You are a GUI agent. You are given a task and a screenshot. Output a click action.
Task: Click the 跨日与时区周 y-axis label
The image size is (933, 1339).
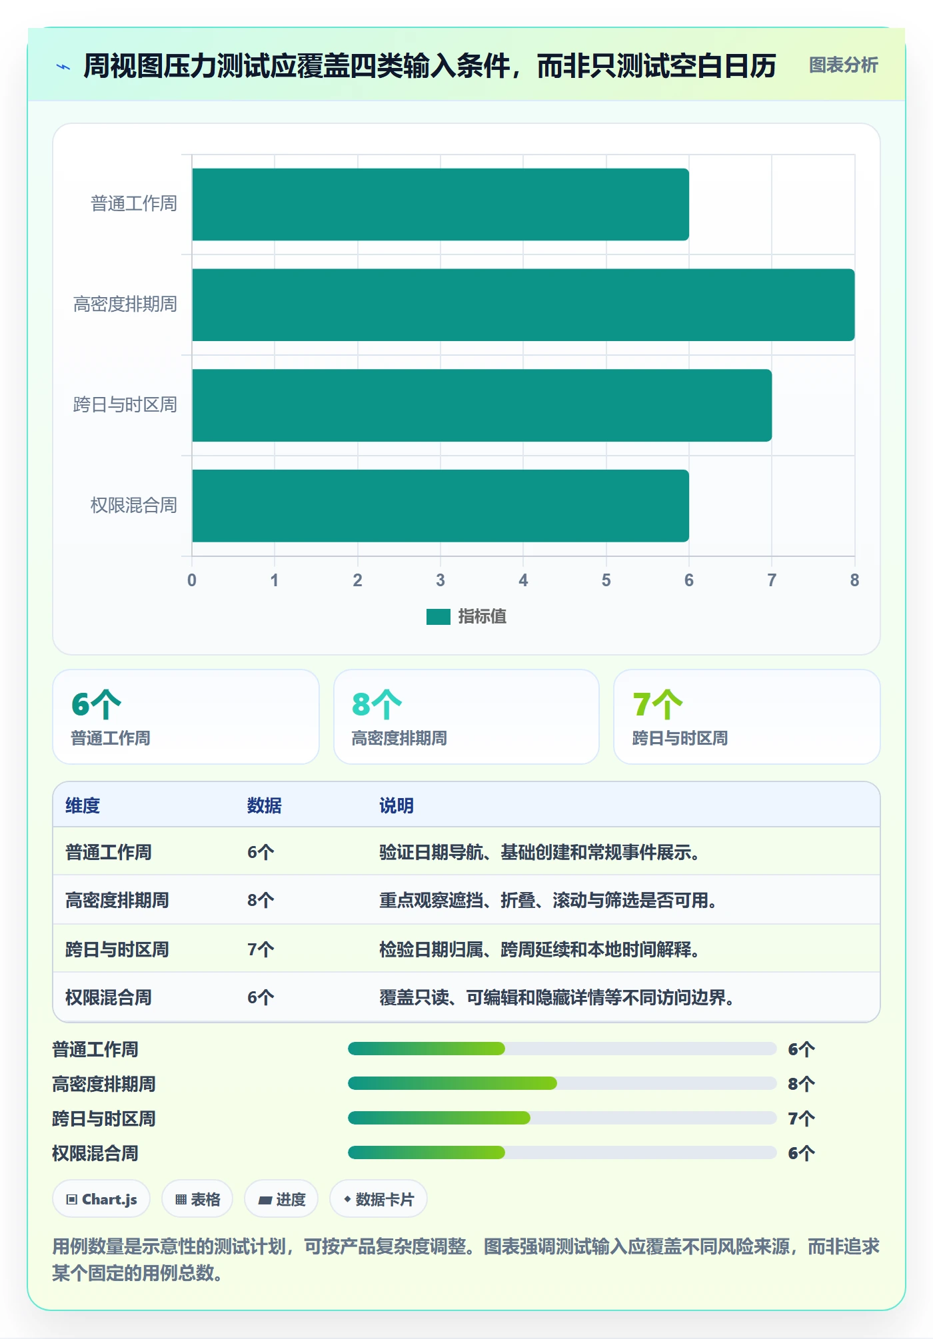pos(125,405)
